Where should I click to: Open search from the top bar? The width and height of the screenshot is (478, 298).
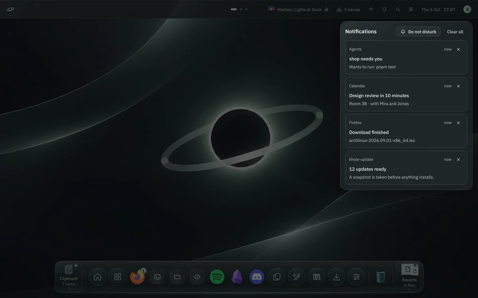coord(398,10)
